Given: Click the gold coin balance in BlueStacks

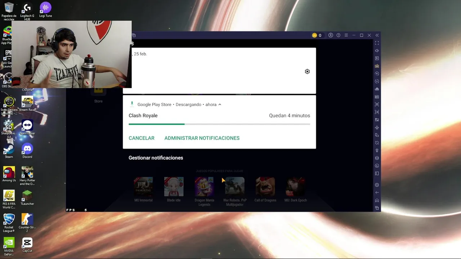Looking at the screenshot, I should [317, 35].
